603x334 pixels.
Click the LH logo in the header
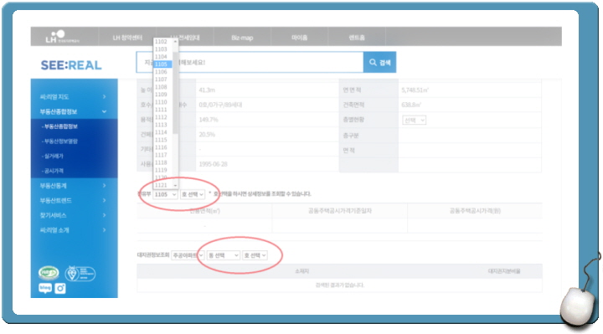coord(61,37)
